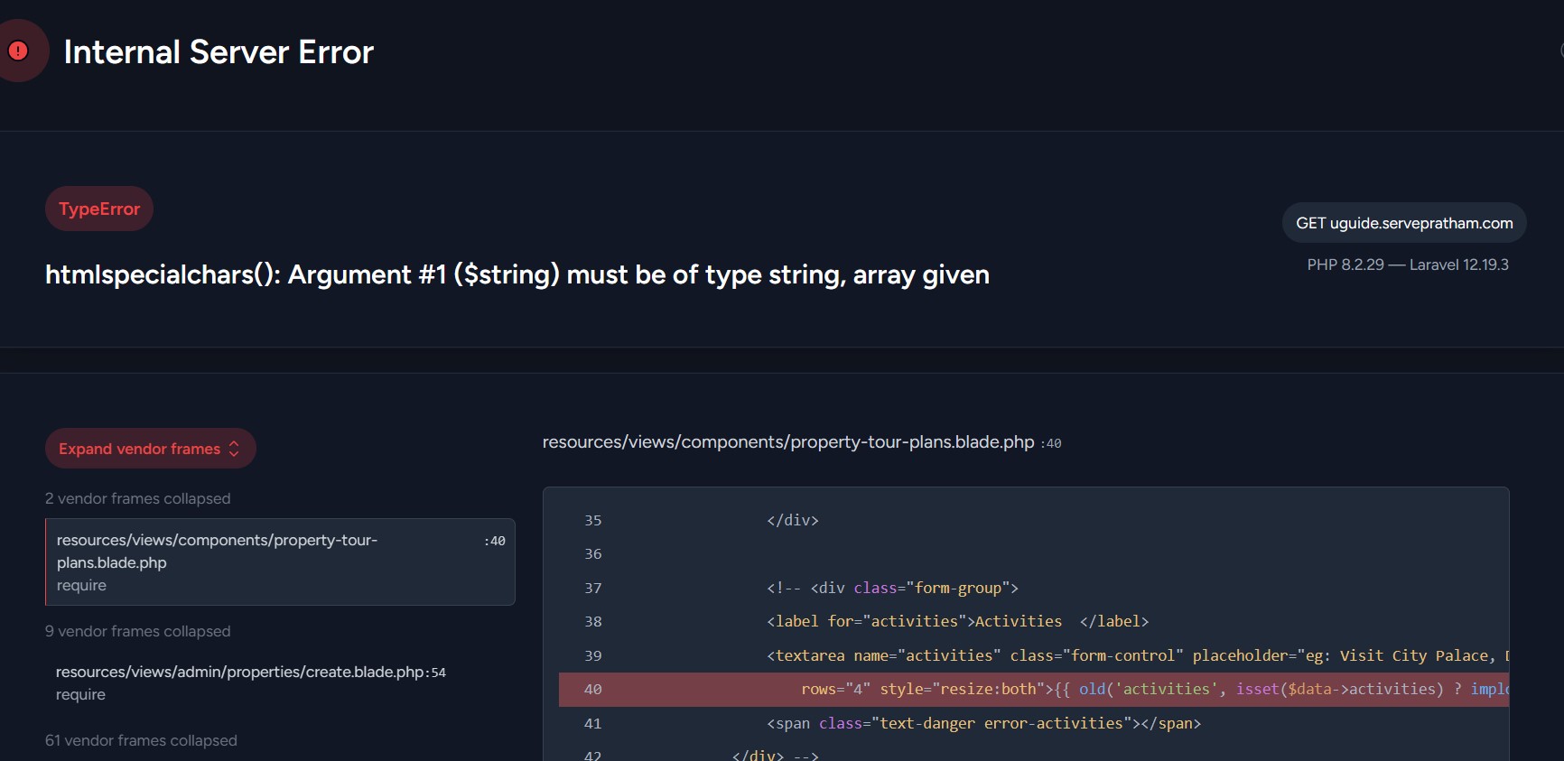Click the red exclamation error icon
1564x761 pixels.
coord(18,51)
